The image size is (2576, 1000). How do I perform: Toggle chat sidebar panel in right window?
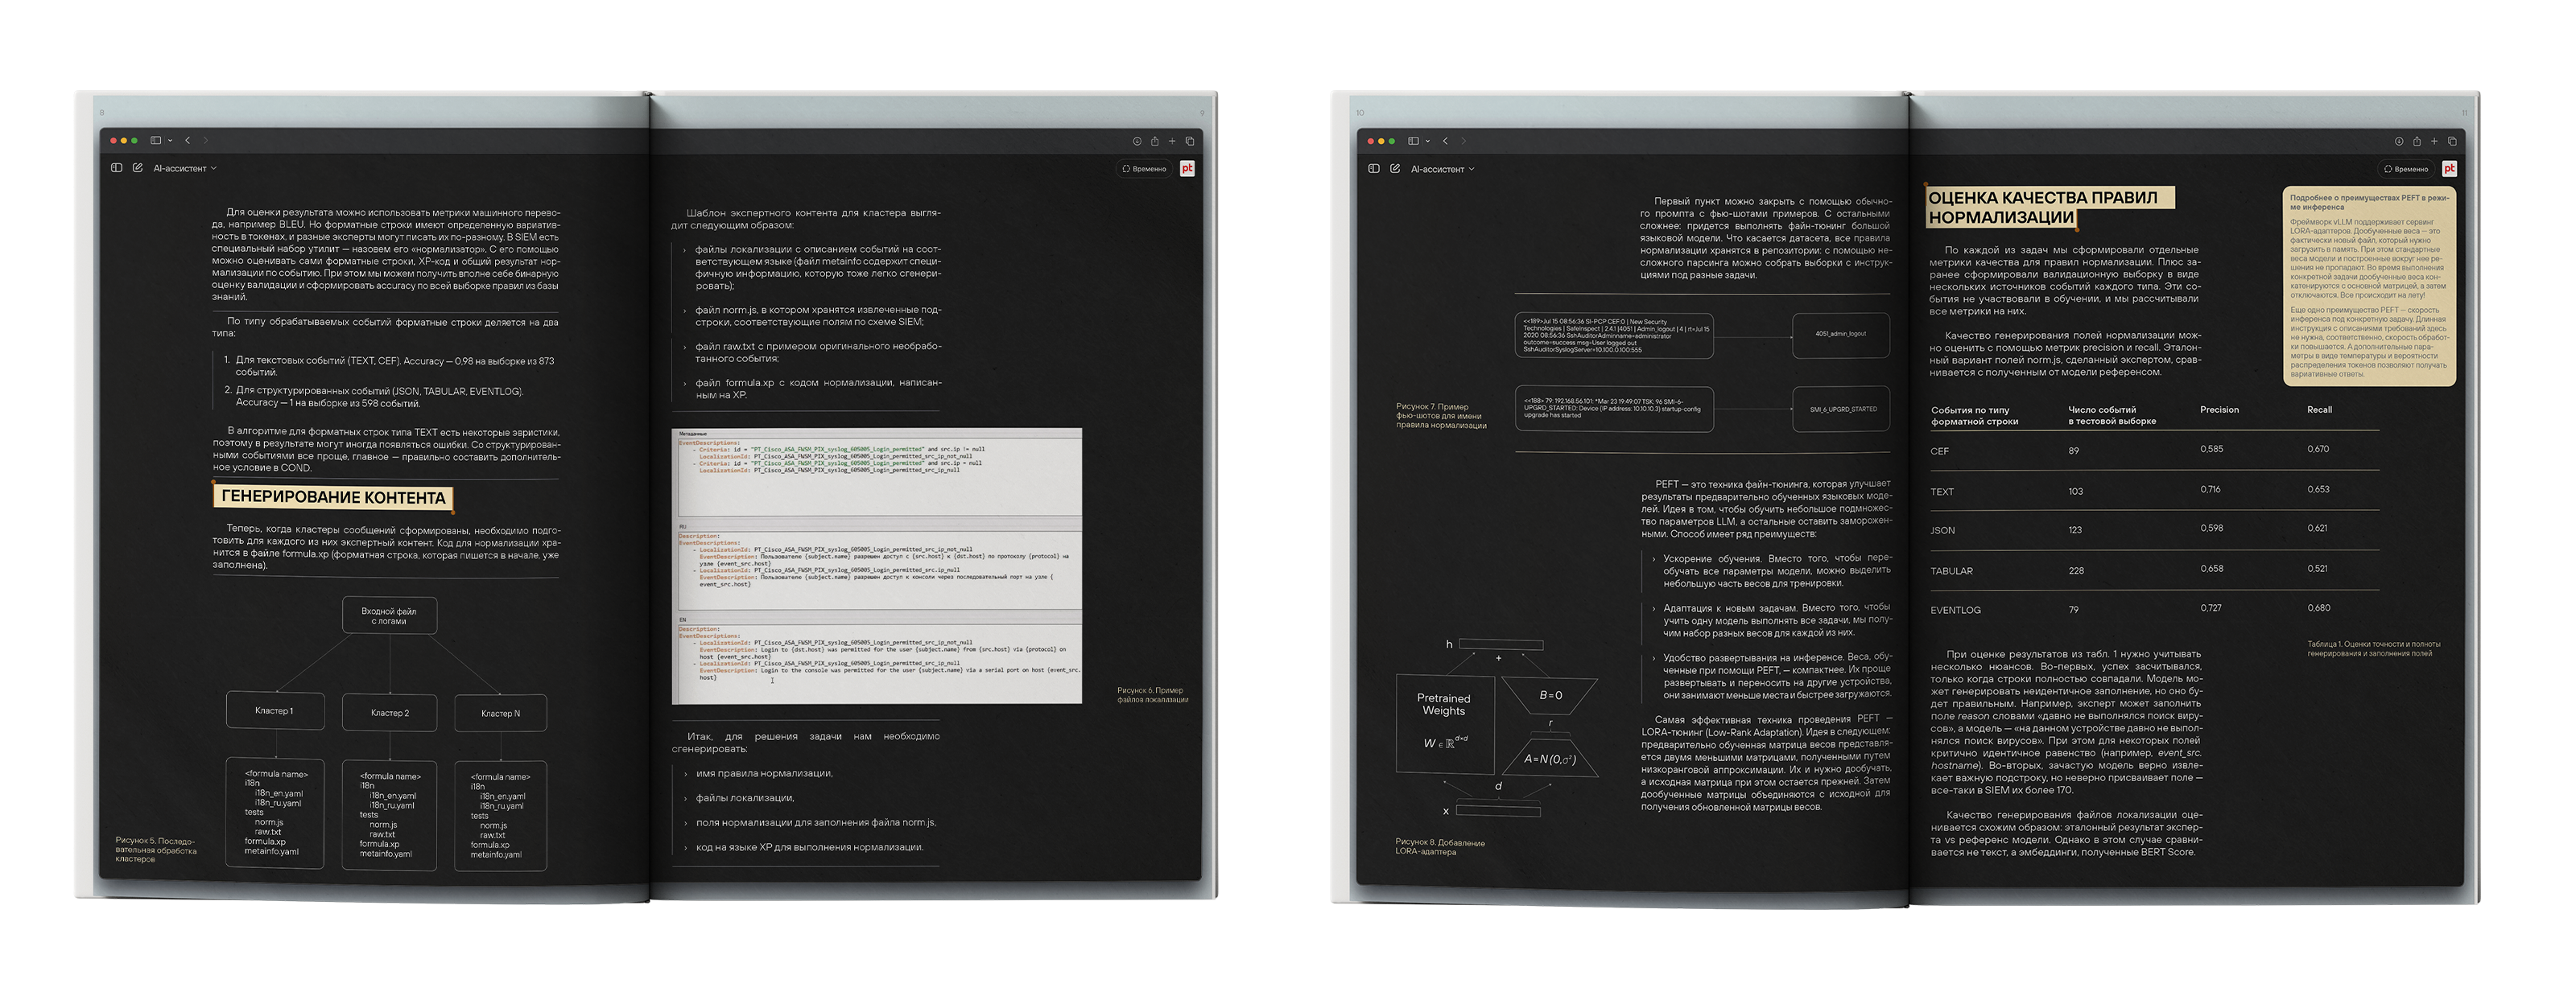click(1375, 169)
